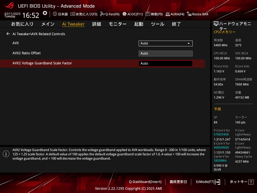The width and height of the screenshot is (257, 193).
Task: Toggle Resize BAR icon
Action: (x=189, y=14)
